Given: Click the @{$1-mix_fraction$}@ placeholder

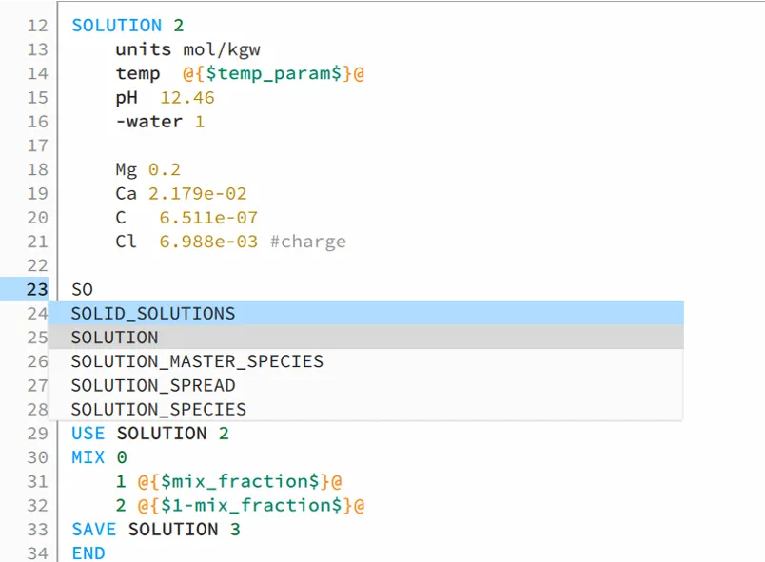Looking at the screenshot, I should (x=251, y=506).
